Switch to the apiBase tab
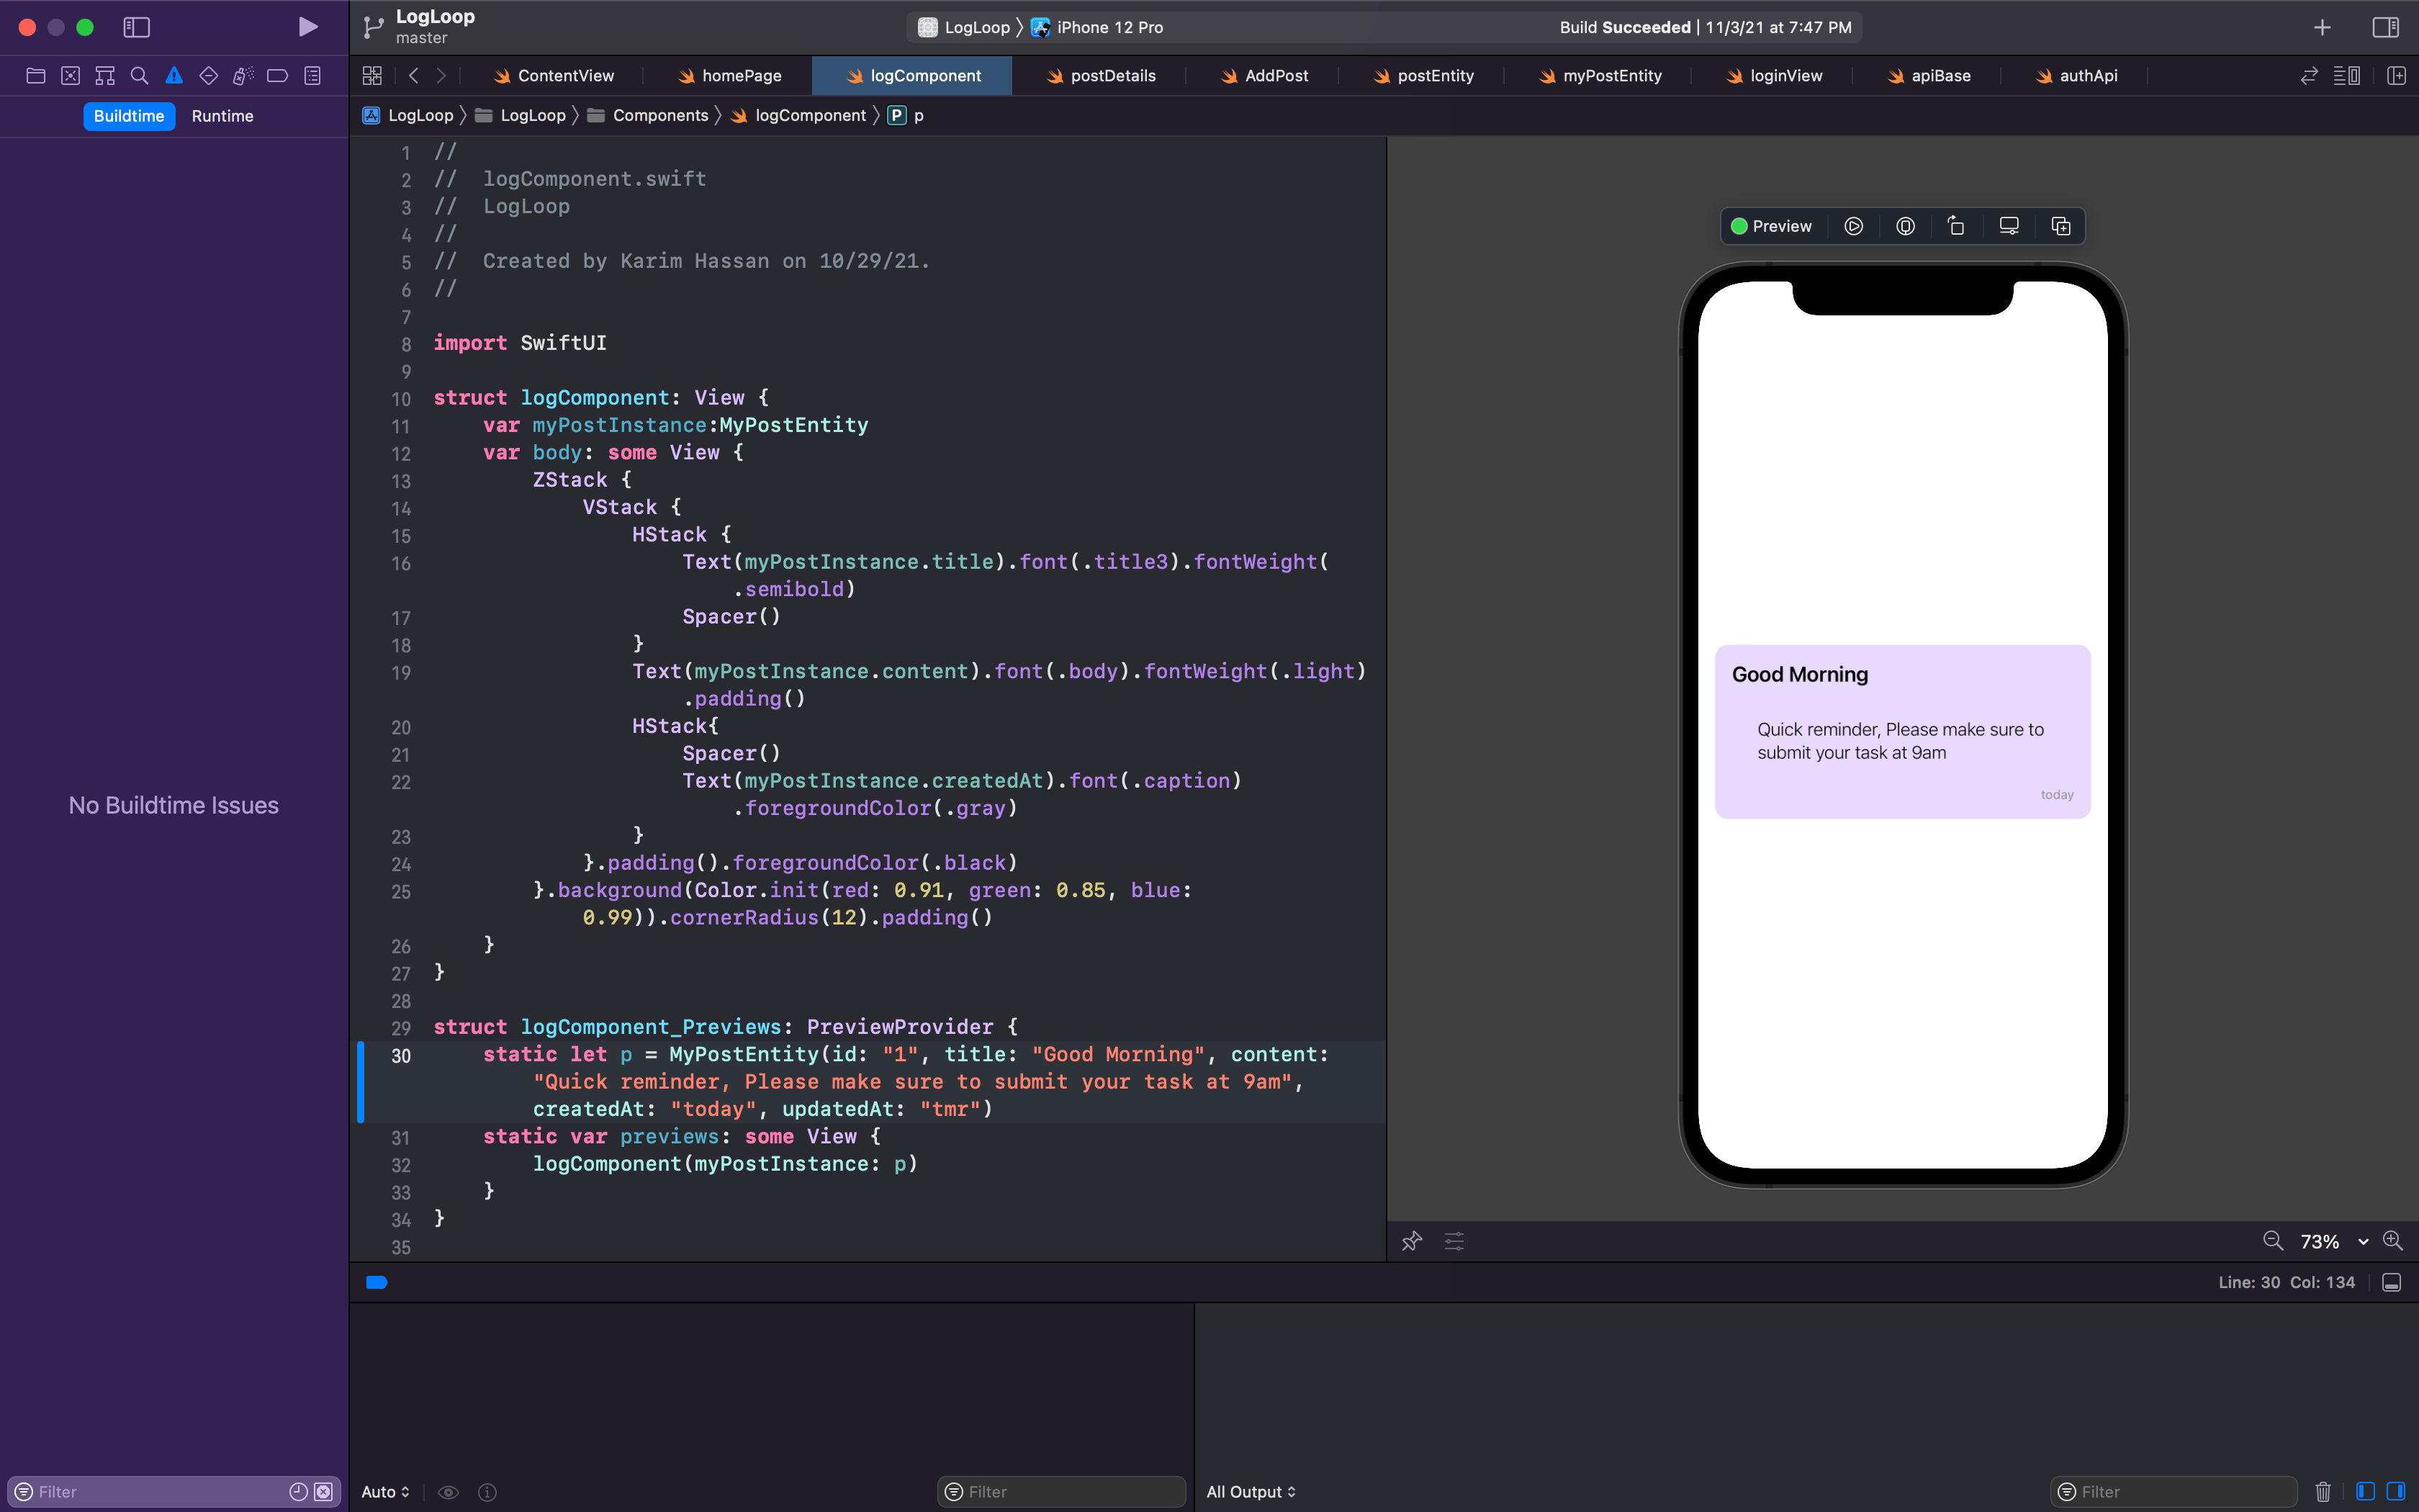This screenshot has width=2419, height=1512. [1928, 76]
